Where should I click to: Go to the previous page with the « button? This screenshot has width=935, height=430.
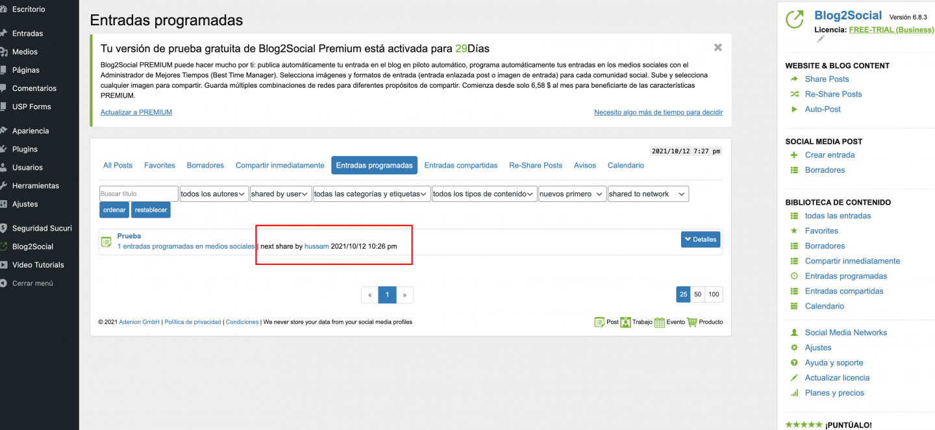tap(370, 295)
